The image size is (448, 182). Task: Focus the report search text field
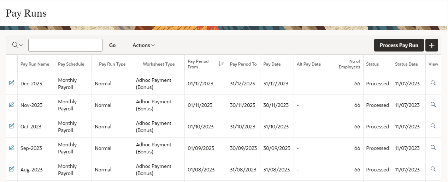coord(65,45)
